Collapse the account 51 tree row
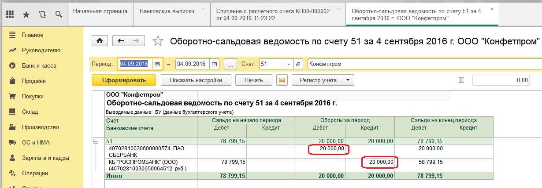The height and width of the screenshot is (188, 542). [x=95, y=141]
